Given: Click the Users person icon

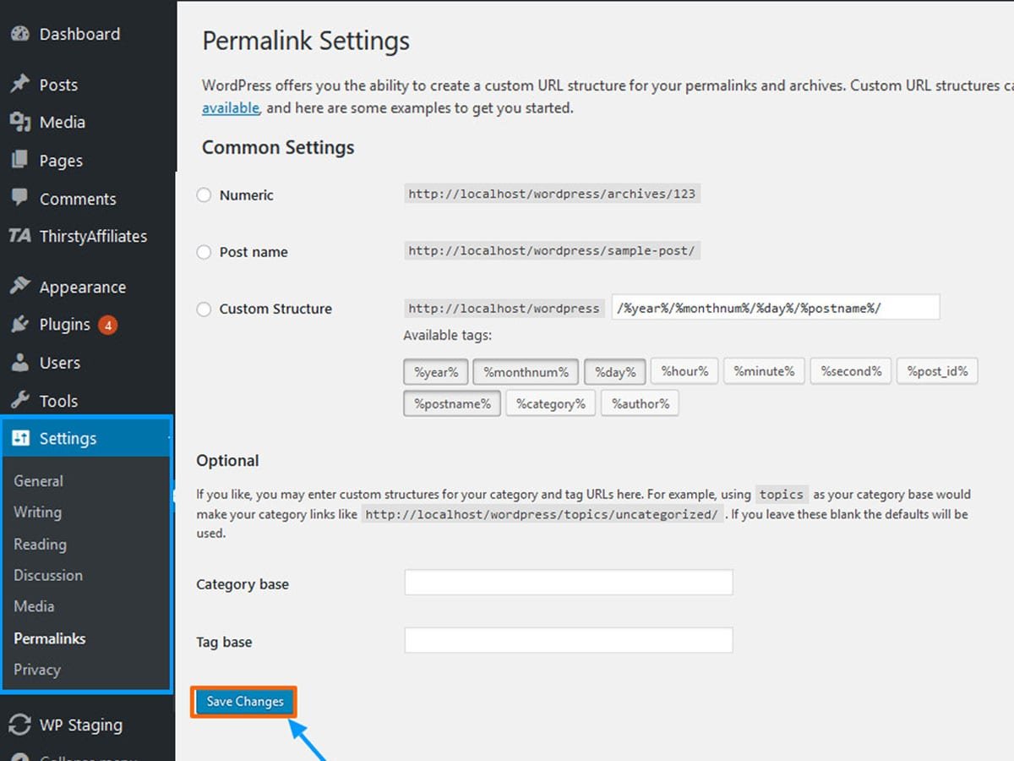Looking at the screenshot, I should point(19,363).
